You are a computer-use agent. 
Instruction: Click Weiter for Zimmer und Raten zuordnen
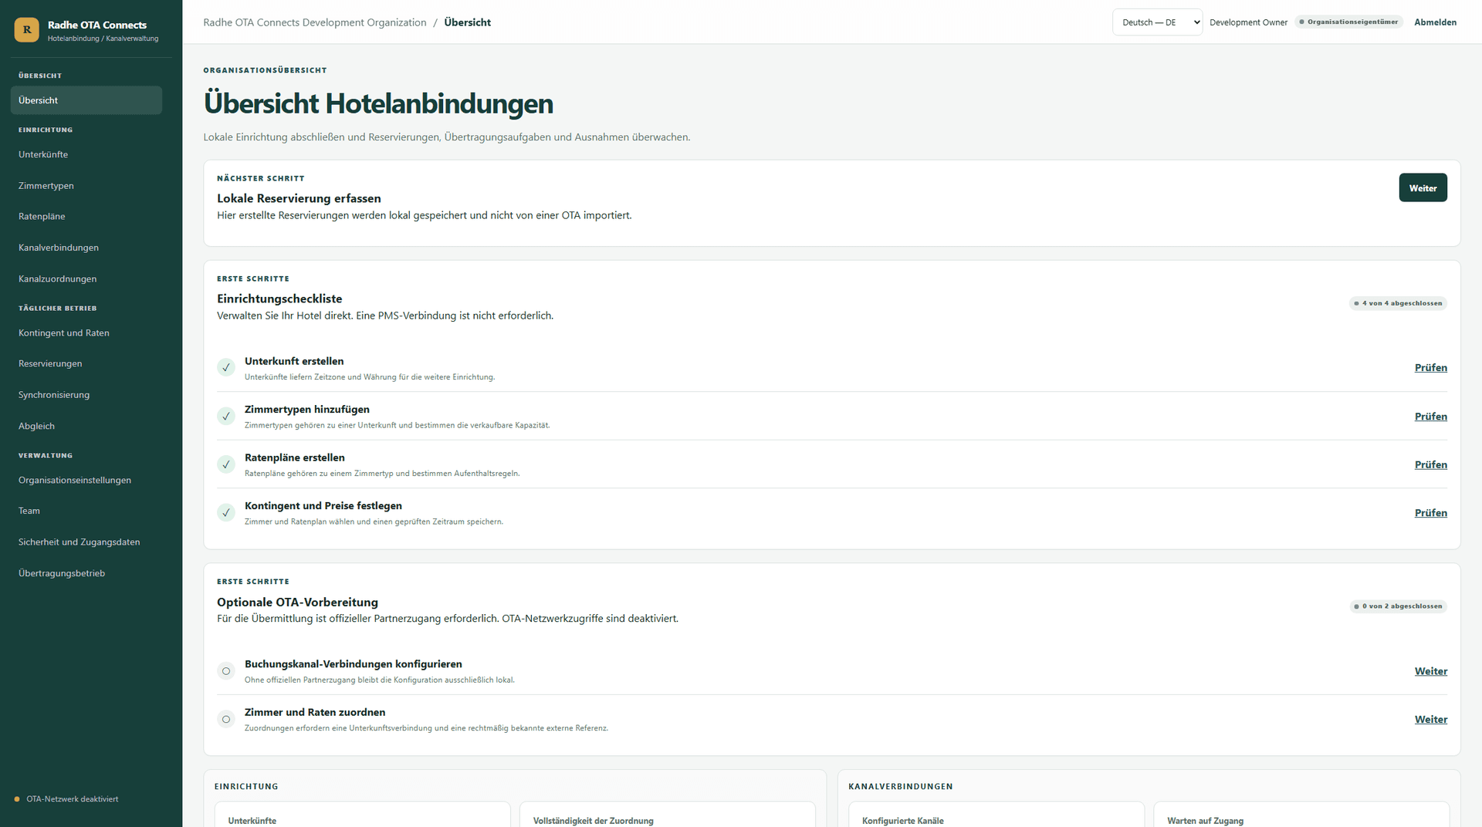[1430, 719]
